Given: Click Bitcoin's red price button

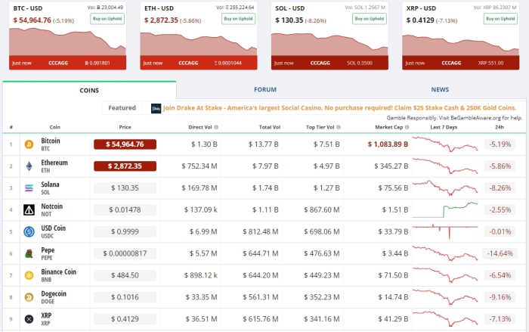Looking at the screenshot, I should [125, 144].
